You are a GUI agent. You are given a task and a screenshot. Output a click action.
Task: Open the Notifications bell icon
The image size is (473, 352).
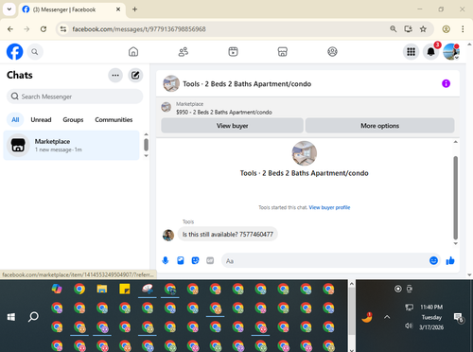click(431, 52)
